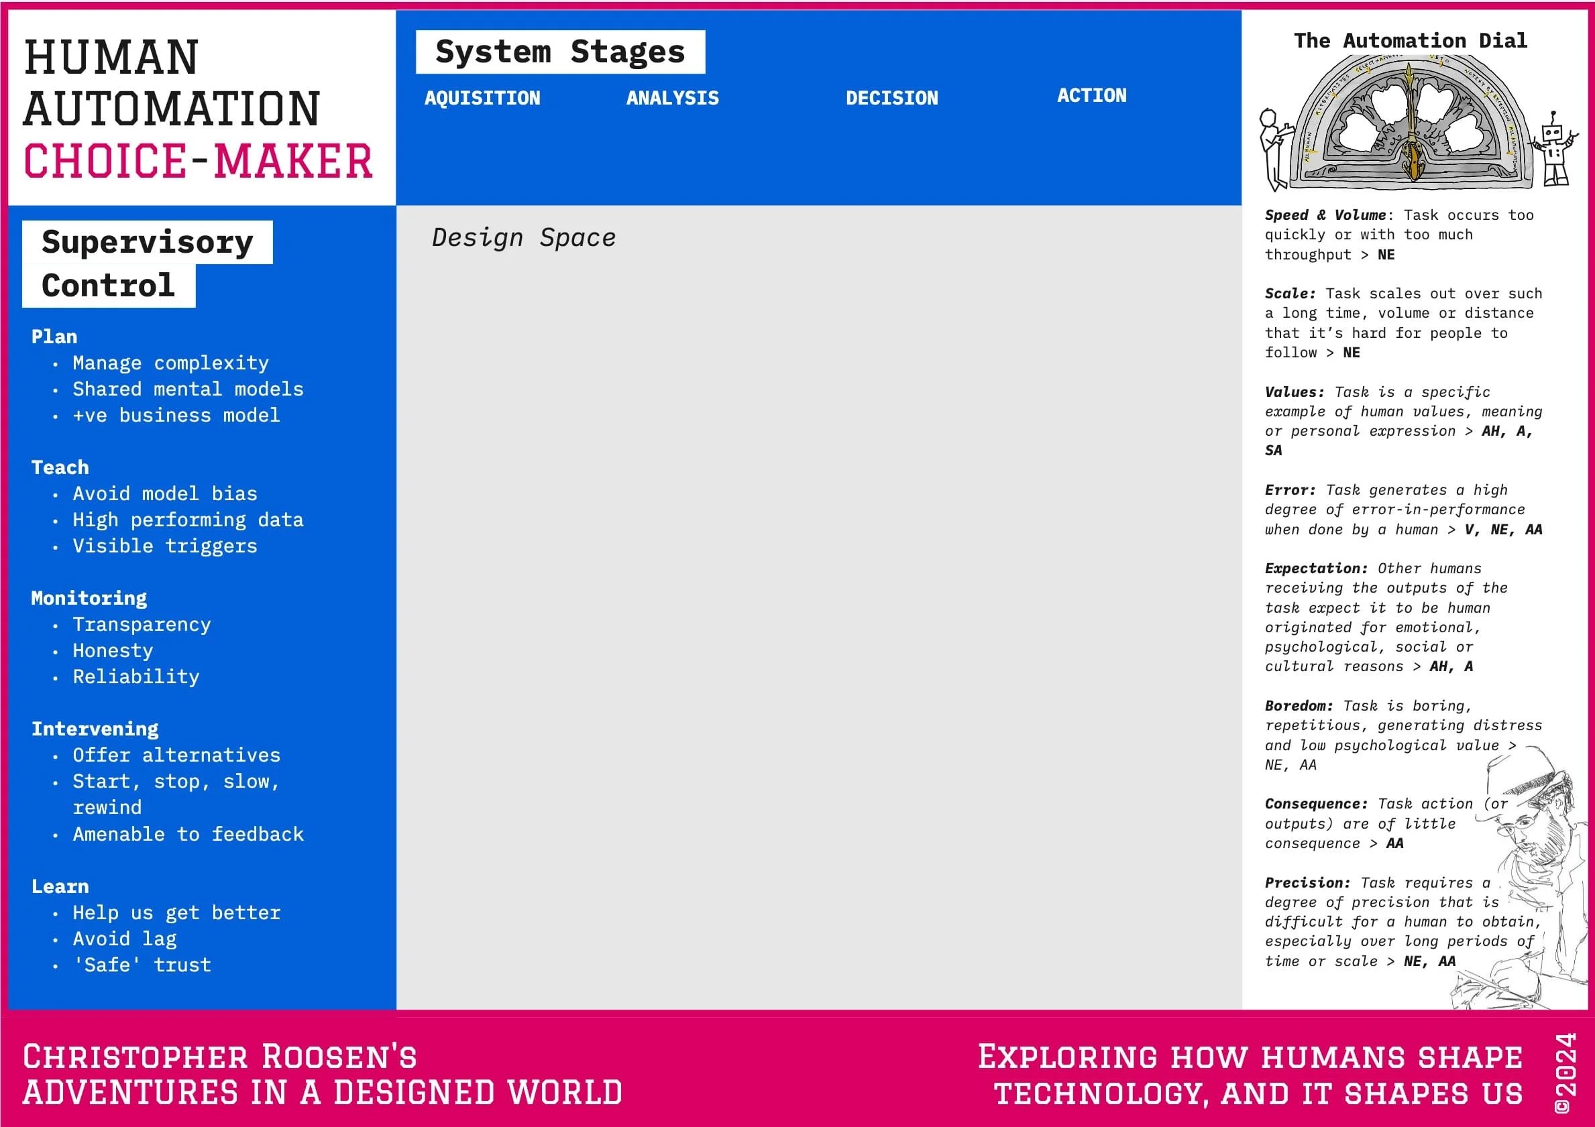Viewport: 1595px width, 1127px height.
Task: Select the AQUISITION stage column header
Action: tap(482, 98)
